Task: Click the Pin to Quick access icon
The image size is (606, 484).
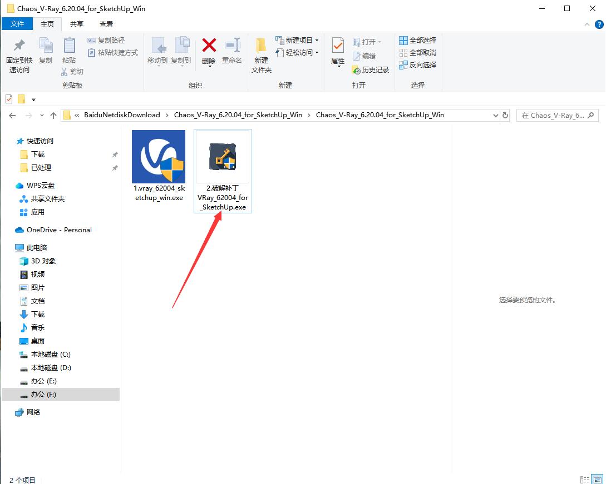Action: tap(19, 46)
